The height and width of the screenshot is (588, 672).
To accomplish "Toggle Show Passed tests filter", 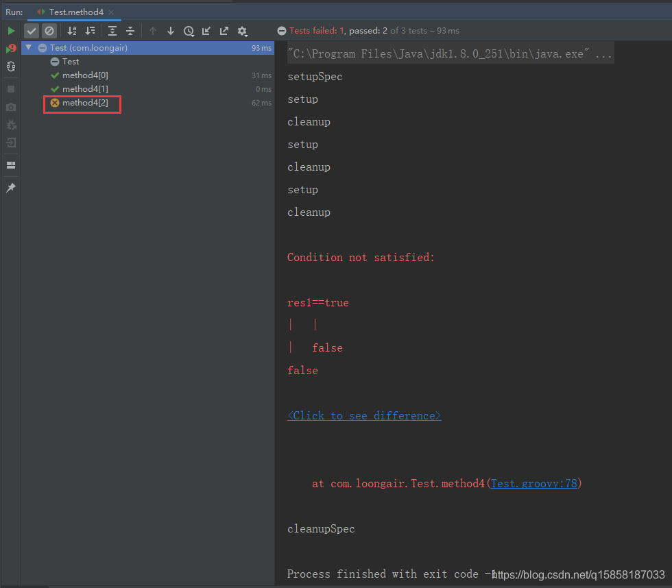I will 32,31.
